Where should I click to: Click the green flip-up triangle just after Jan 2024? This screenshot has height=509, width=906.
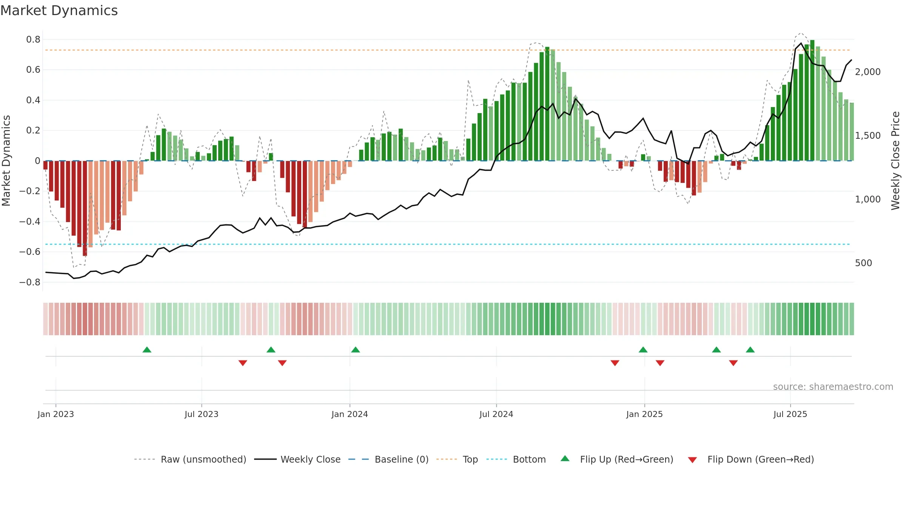click(356, 350)
